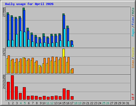This screenshot has height=106, width=136.
Task: Click the 'kB F' legend label
Action: tap(133, 97)
